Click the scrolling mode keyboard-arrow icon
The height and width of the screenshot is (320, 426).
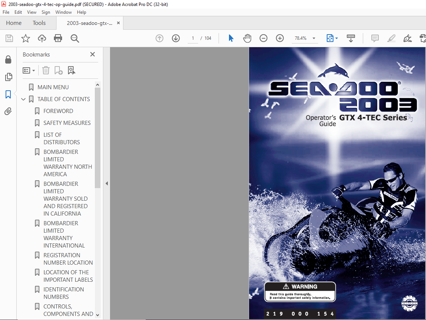pos(351,38)
